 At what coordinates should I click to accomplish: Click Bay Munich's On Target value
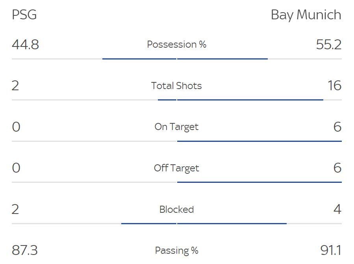[x=337, y=127]
